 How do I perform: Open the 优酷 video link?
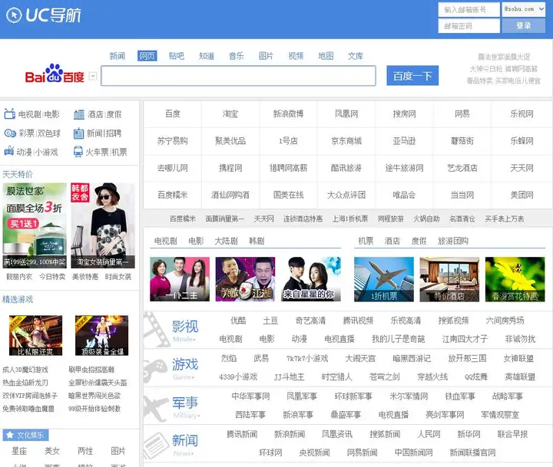click(x=238, y=321)
